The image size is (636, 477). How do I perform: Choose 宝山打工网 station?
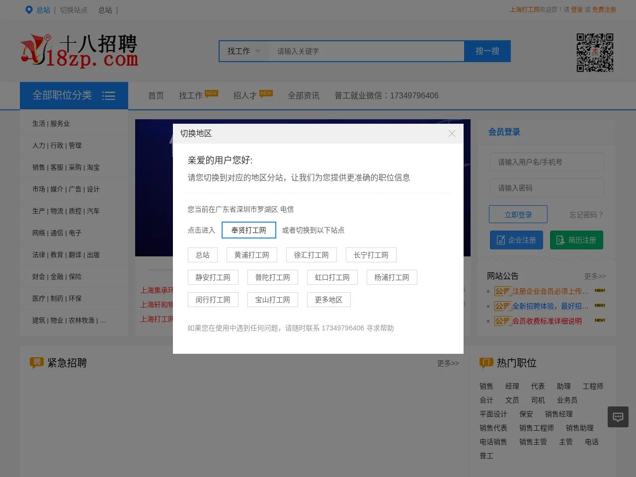coord(273,300)
